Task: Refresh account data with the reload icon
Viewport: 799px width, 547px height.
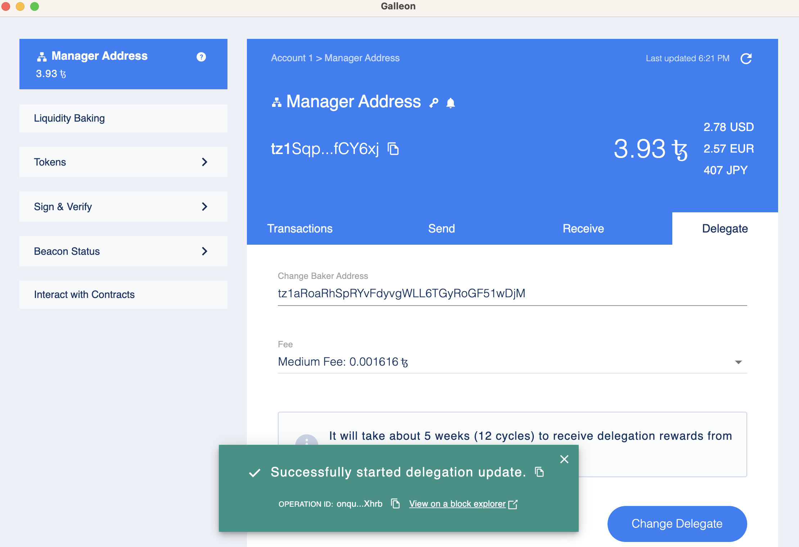Action: pyautogui.click(x=746, y=58)
